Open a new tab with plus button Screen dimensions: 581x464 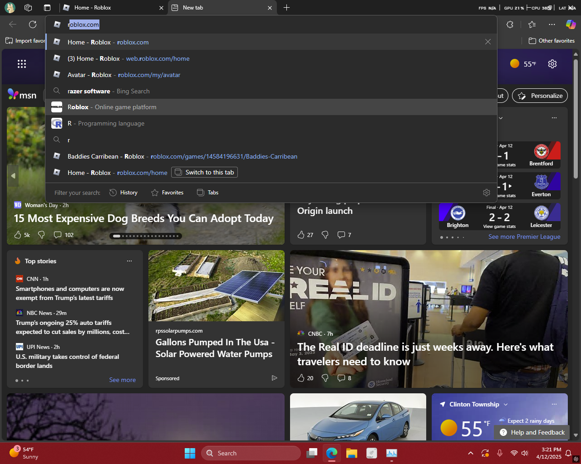[x=286, y=7]
